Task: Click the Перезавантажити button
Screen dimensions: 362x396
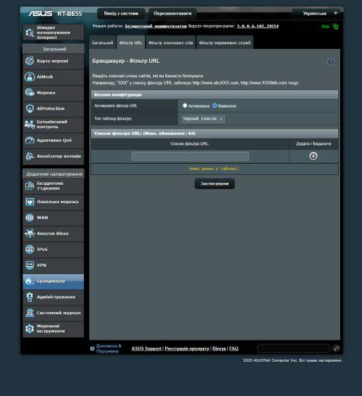Action: click(x=172, y=13)
